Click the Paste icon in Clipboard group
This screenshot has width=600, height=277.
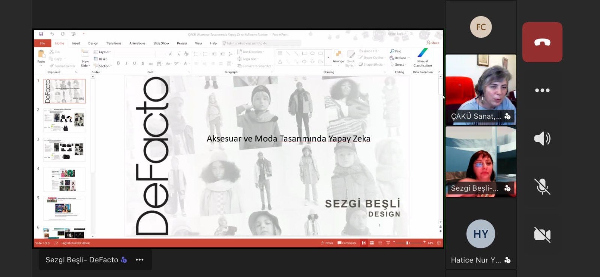point(41,57)
